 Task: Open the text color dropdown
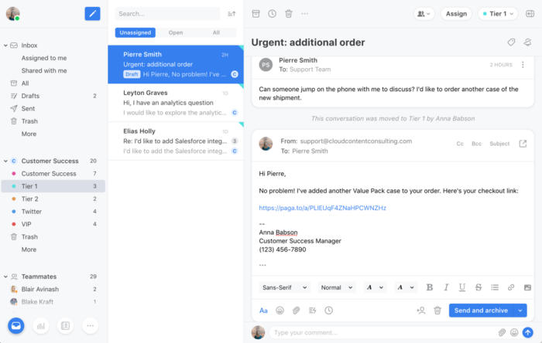[375, 287]
